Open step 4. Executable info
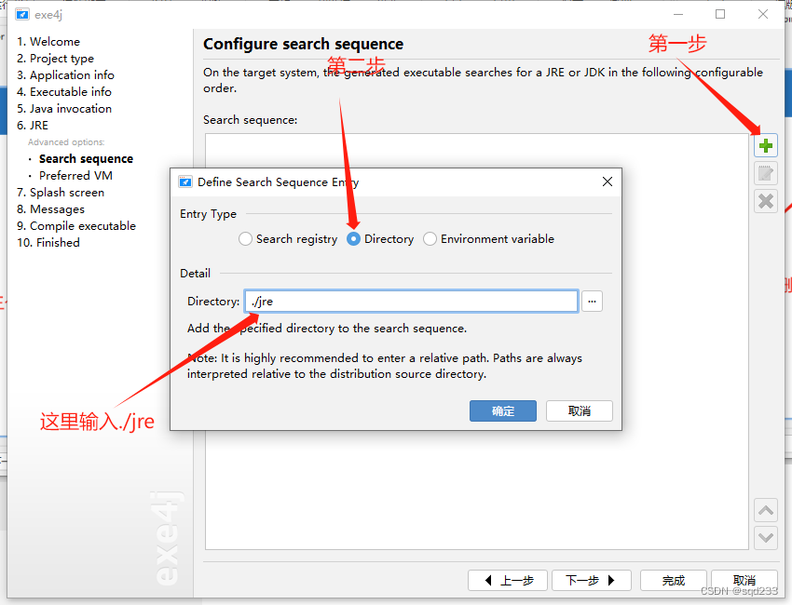This screenshot has width=792, height=605. pyautogui.click(x=64, y=92)
